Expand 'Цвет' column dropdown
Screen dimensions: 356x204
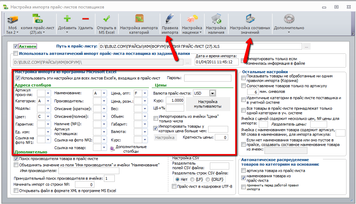click(48, 116)
